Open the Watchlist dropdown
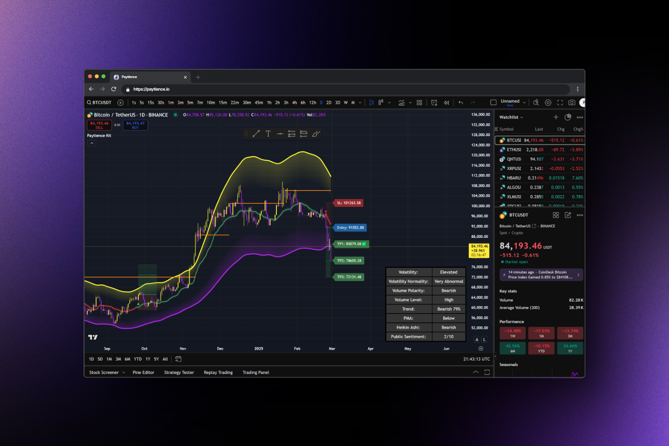 coord(511,117)
